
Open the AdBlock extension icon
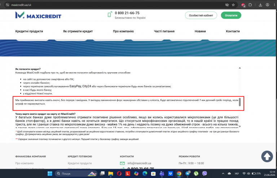point(243,5)
